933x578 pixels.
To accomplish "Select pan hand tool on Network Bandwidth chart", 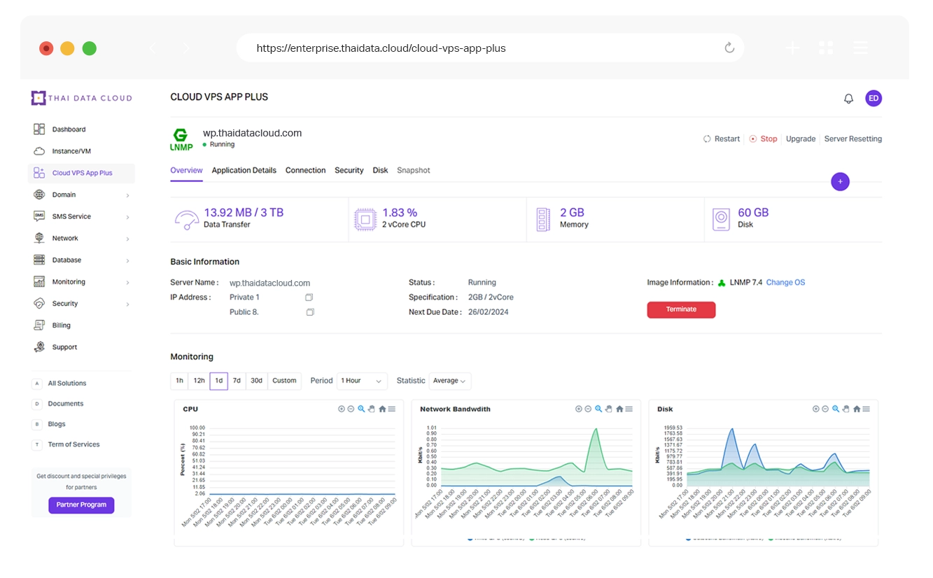I will click(x=609, y=409).
